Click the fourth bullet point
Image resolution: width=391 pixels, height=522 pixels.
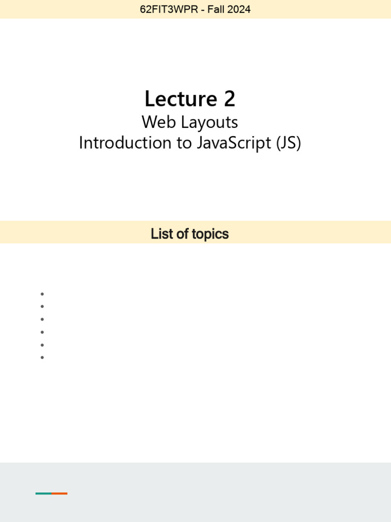[42, 332]
